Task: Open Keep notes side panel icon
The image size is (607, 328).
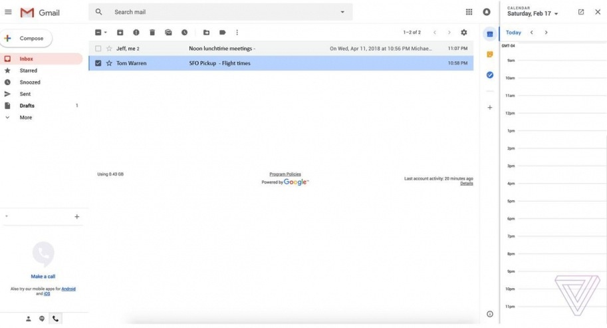Action: (x=490, y=54)
